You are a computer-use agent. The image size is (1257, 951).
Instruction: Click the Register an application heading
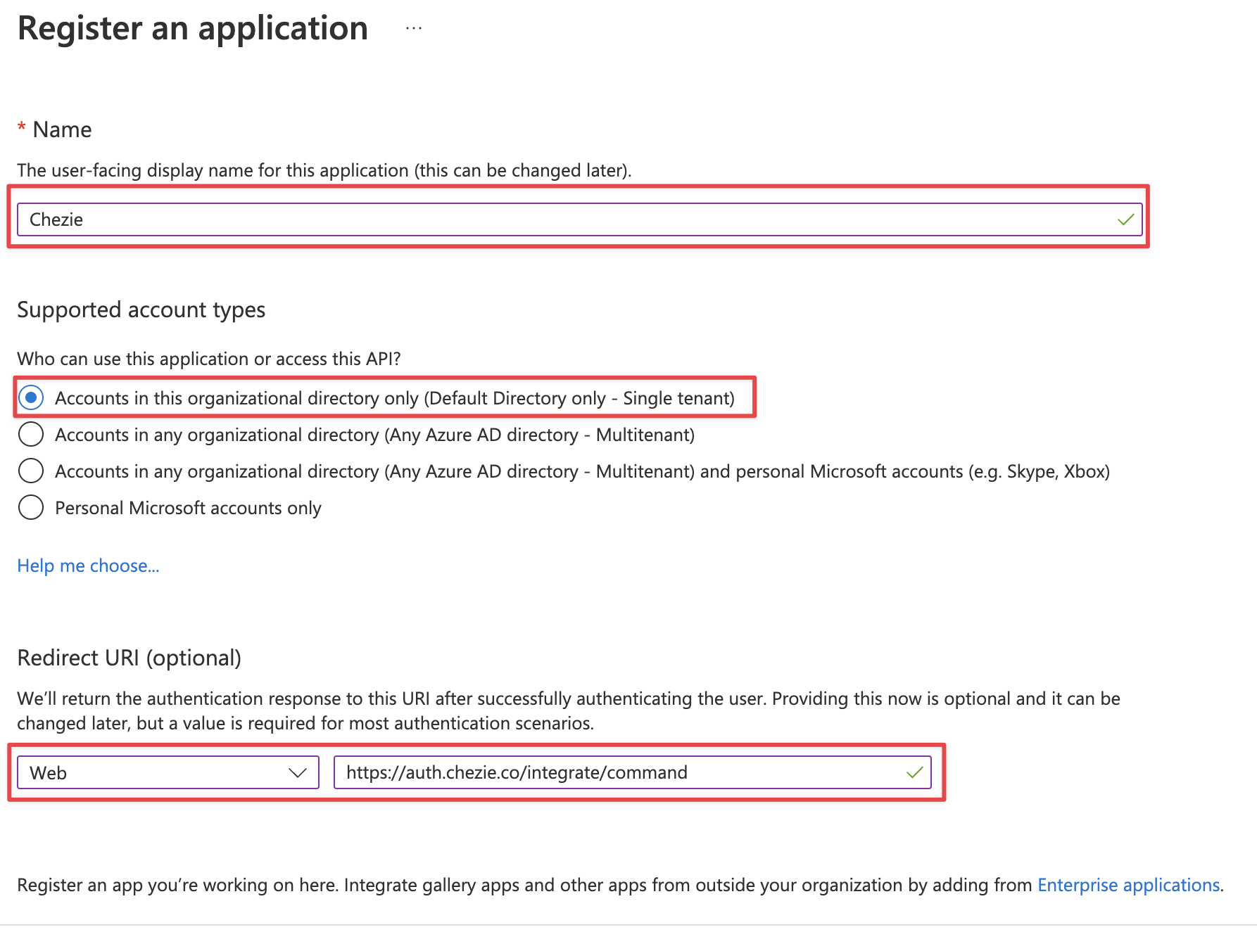point(193,28)
